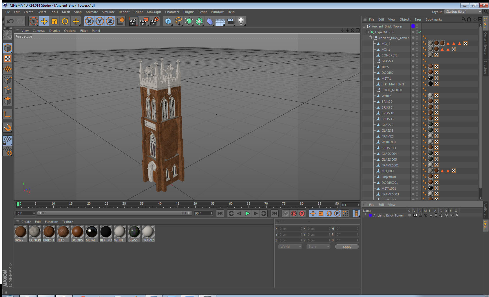Viewport: 489px width, 297px height.
Task: Play the animation forward
Action: click(247, 213)
